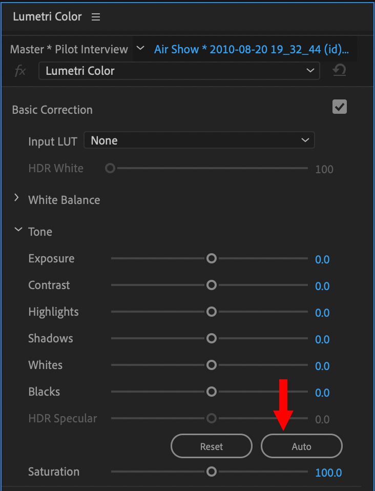Open the Lumetri Color panel hamburger menu
375x491 pixels.
click(95, 17)
